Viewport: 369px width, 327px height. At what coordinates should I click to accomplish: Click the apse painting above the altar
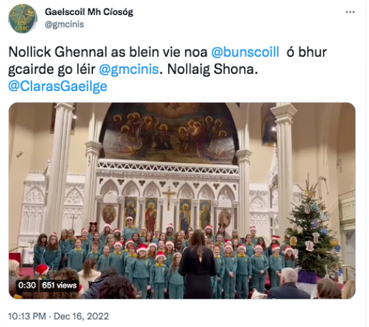pos(169,133)
